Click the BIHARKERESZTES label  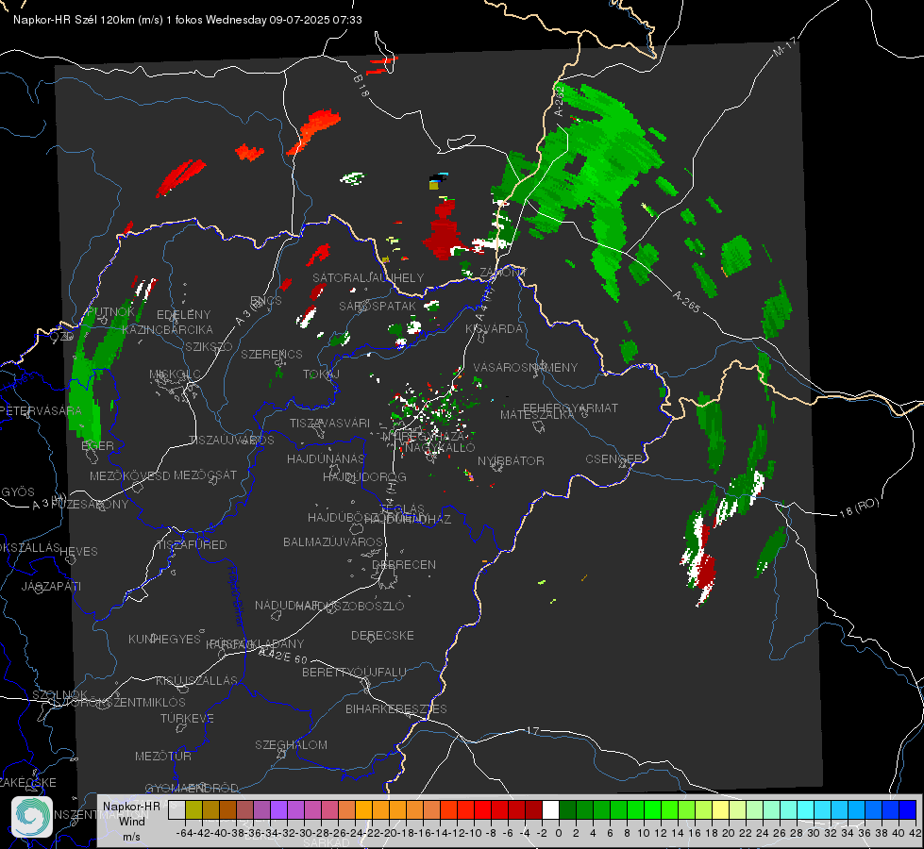tap(396, 708)
